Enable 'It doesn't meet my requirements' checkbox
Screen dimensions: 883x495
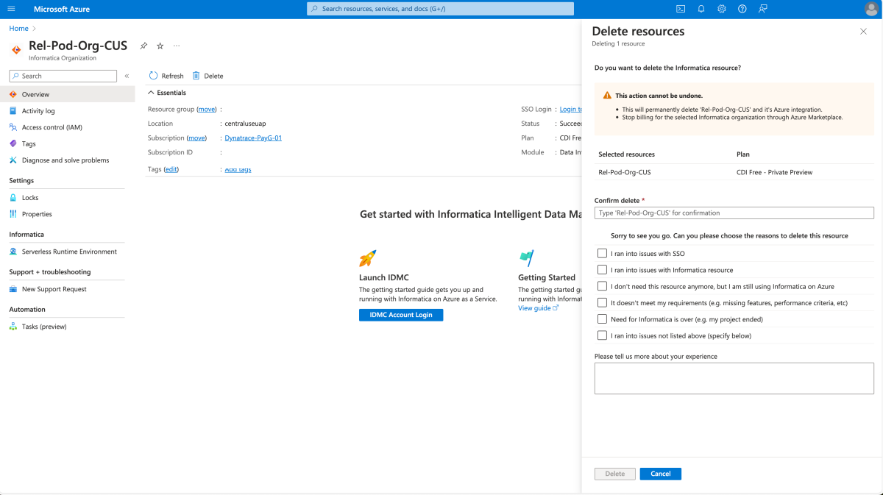point(602,302)
